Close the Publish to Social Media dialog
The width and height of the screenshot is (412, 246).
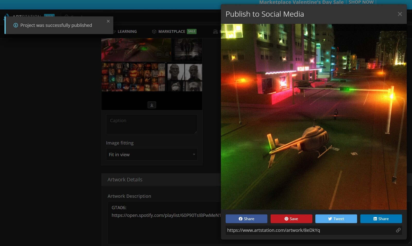tap(400, 14)
